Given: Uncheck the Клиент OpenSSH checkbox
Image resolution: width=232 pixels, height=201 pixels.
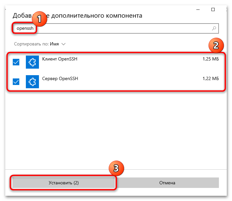Looking at the screenshot, I should (16, 62).
